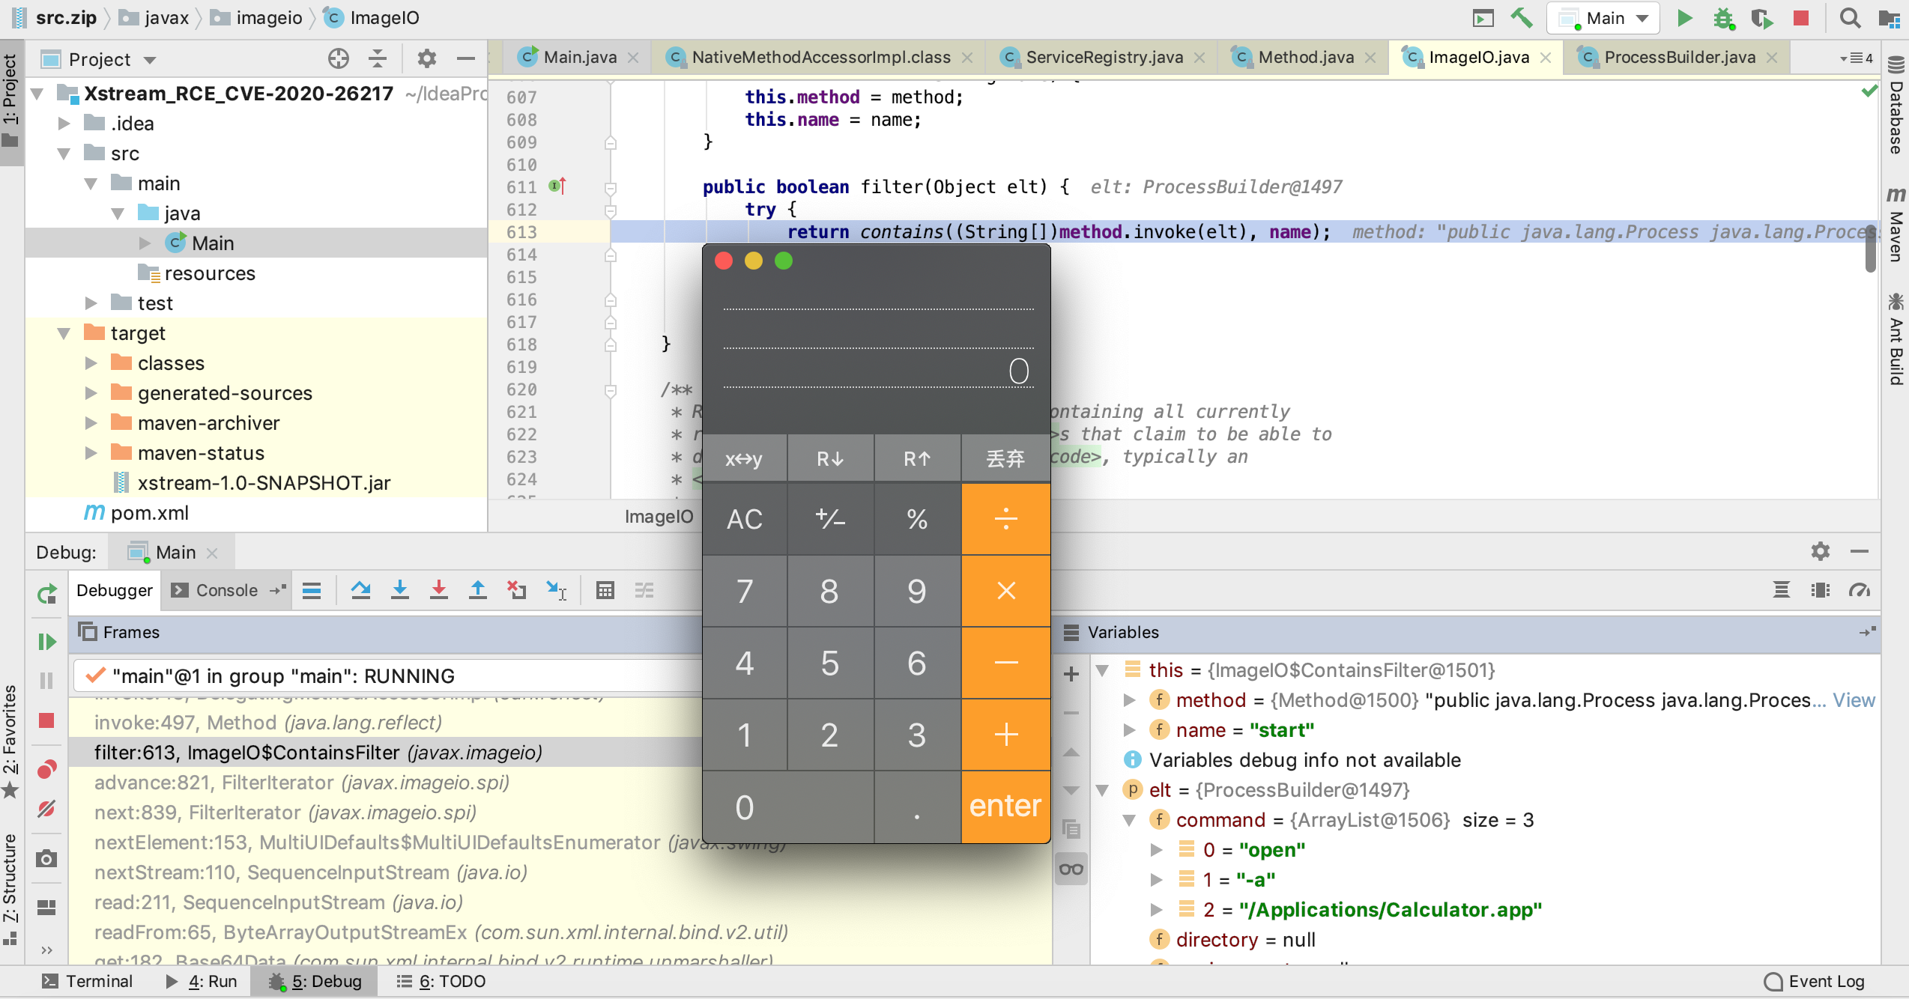The image size is (1909, 999).
Task: Open the View Breakpoints icon
Action: tap(46, 769)
